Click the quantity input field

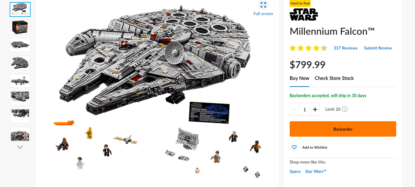click(305, 109)
